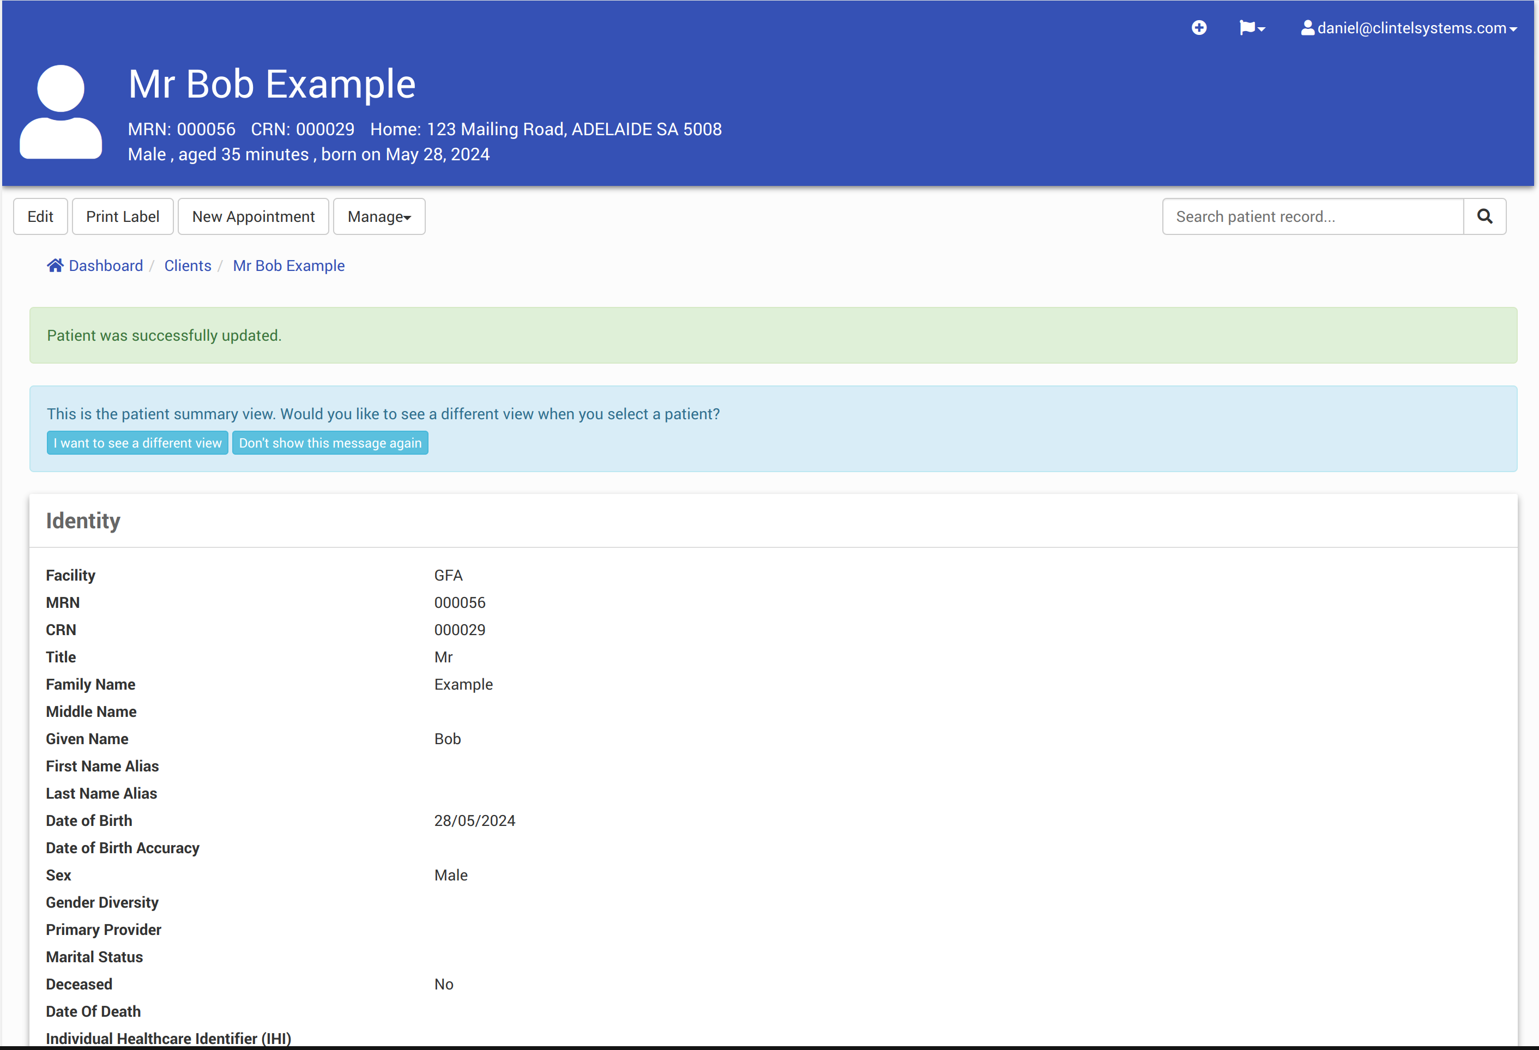This screenshot has width=1539, height=1050.
Task: Click the magnifying glass search icon
Action: (x=1484, y=216)
